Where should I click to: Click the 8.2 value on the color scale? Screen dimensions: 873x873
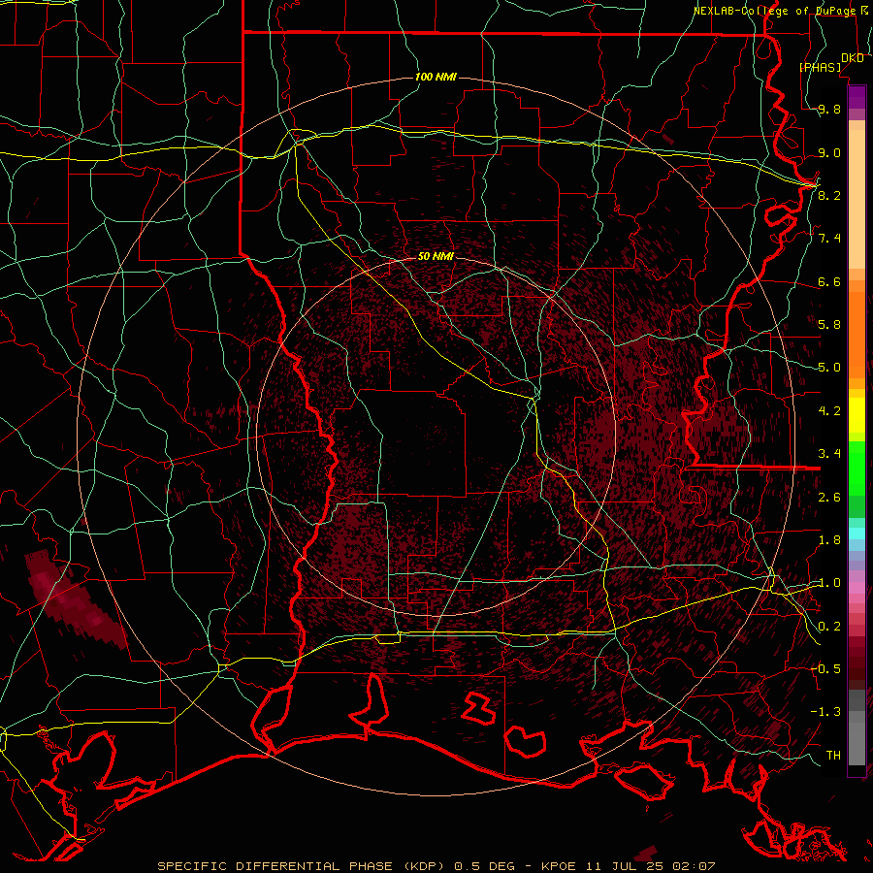coord(829,195)
